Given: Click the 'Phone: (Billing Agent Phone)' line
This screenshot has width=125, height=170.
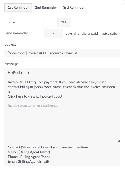Looking at the screenshot, I should (x=30, y=157).
